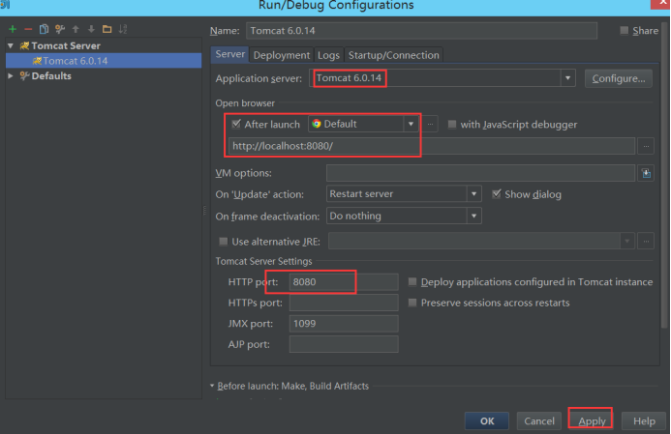Enable Use alternative JRE

click(224, 242)
